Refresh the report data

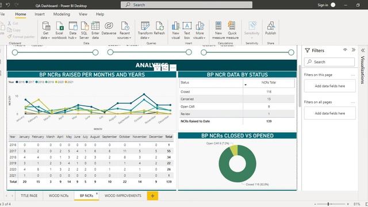point(159,28)
